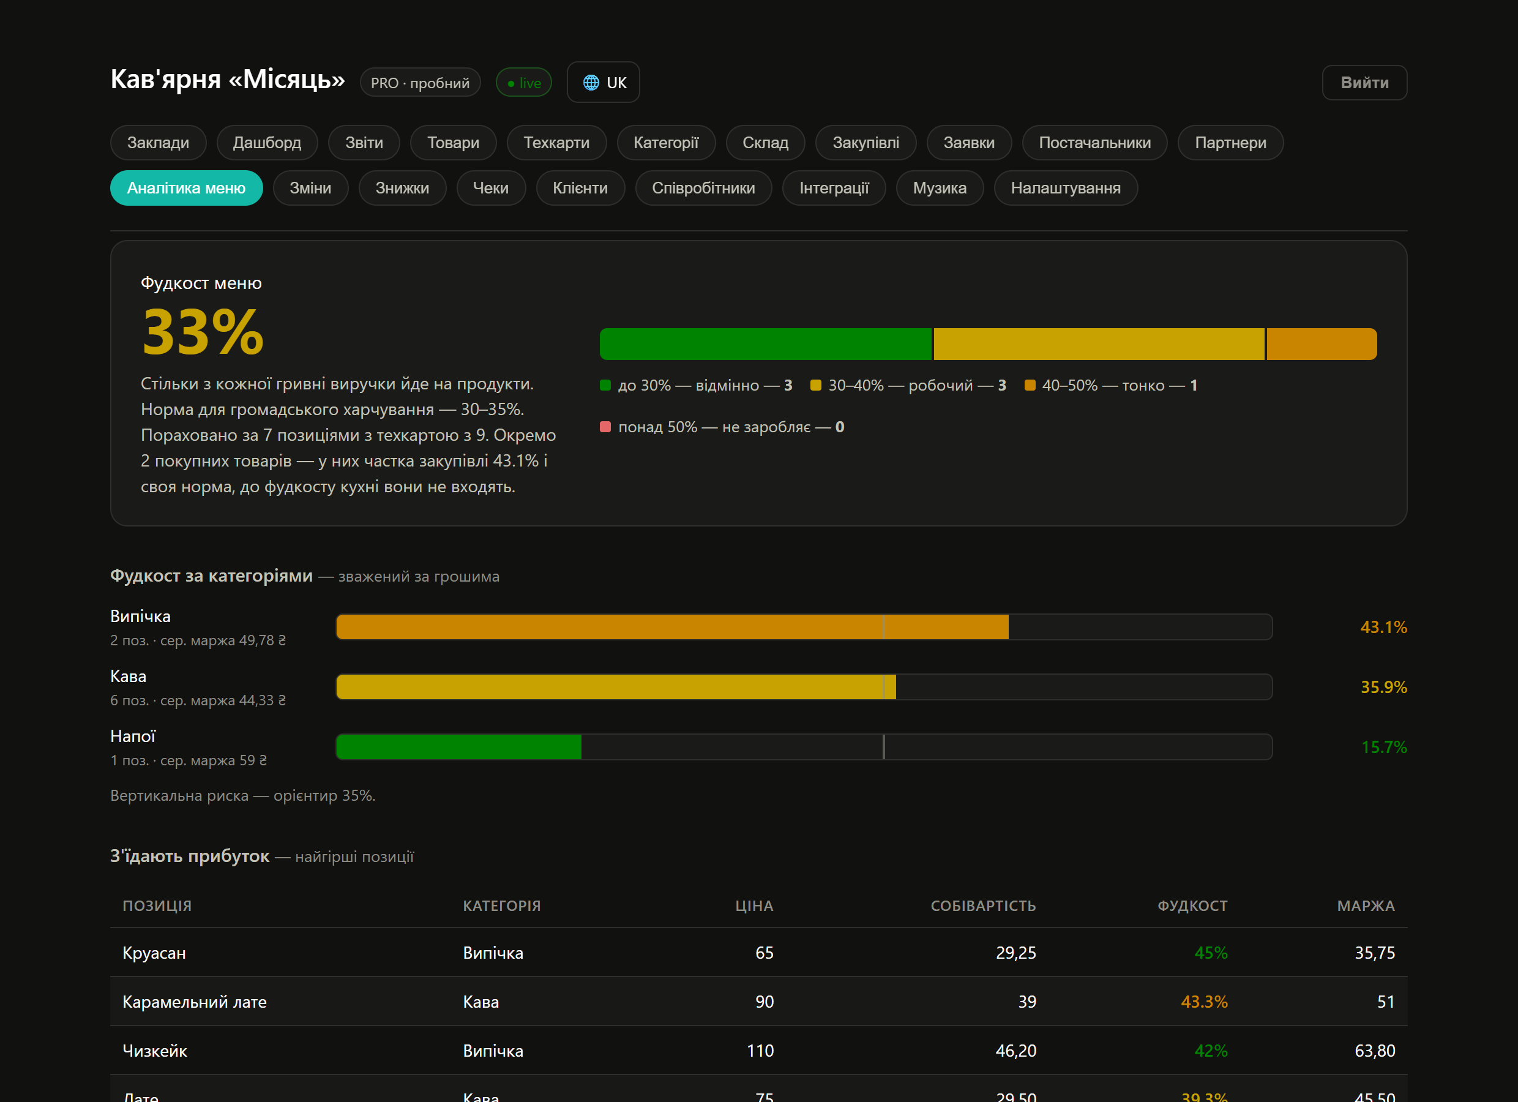Select the Круасан table row
Viewport: 1518px width, 1102px height.
759,952
